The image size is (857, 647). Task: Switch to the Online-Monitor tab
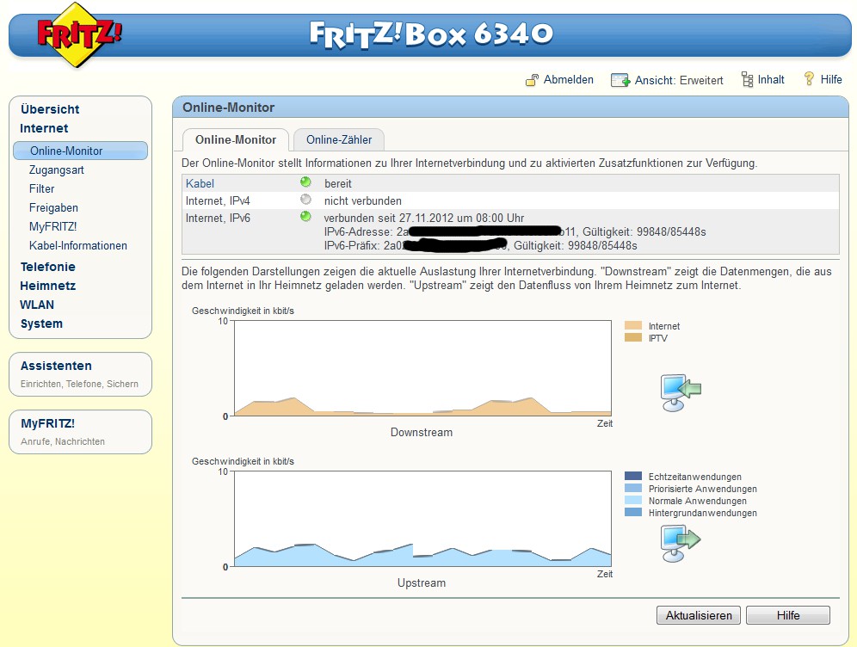click(x=236, y=140)
